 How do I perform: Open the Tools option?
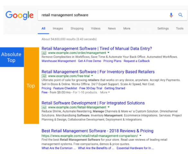pyautogui.click(x=180, y=29)
